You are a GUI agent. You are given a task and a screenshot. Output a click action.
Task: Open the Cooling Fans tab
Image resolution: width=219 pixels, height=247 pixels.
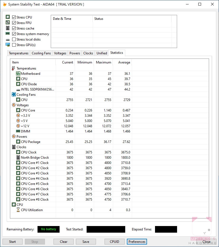point(41,53)
